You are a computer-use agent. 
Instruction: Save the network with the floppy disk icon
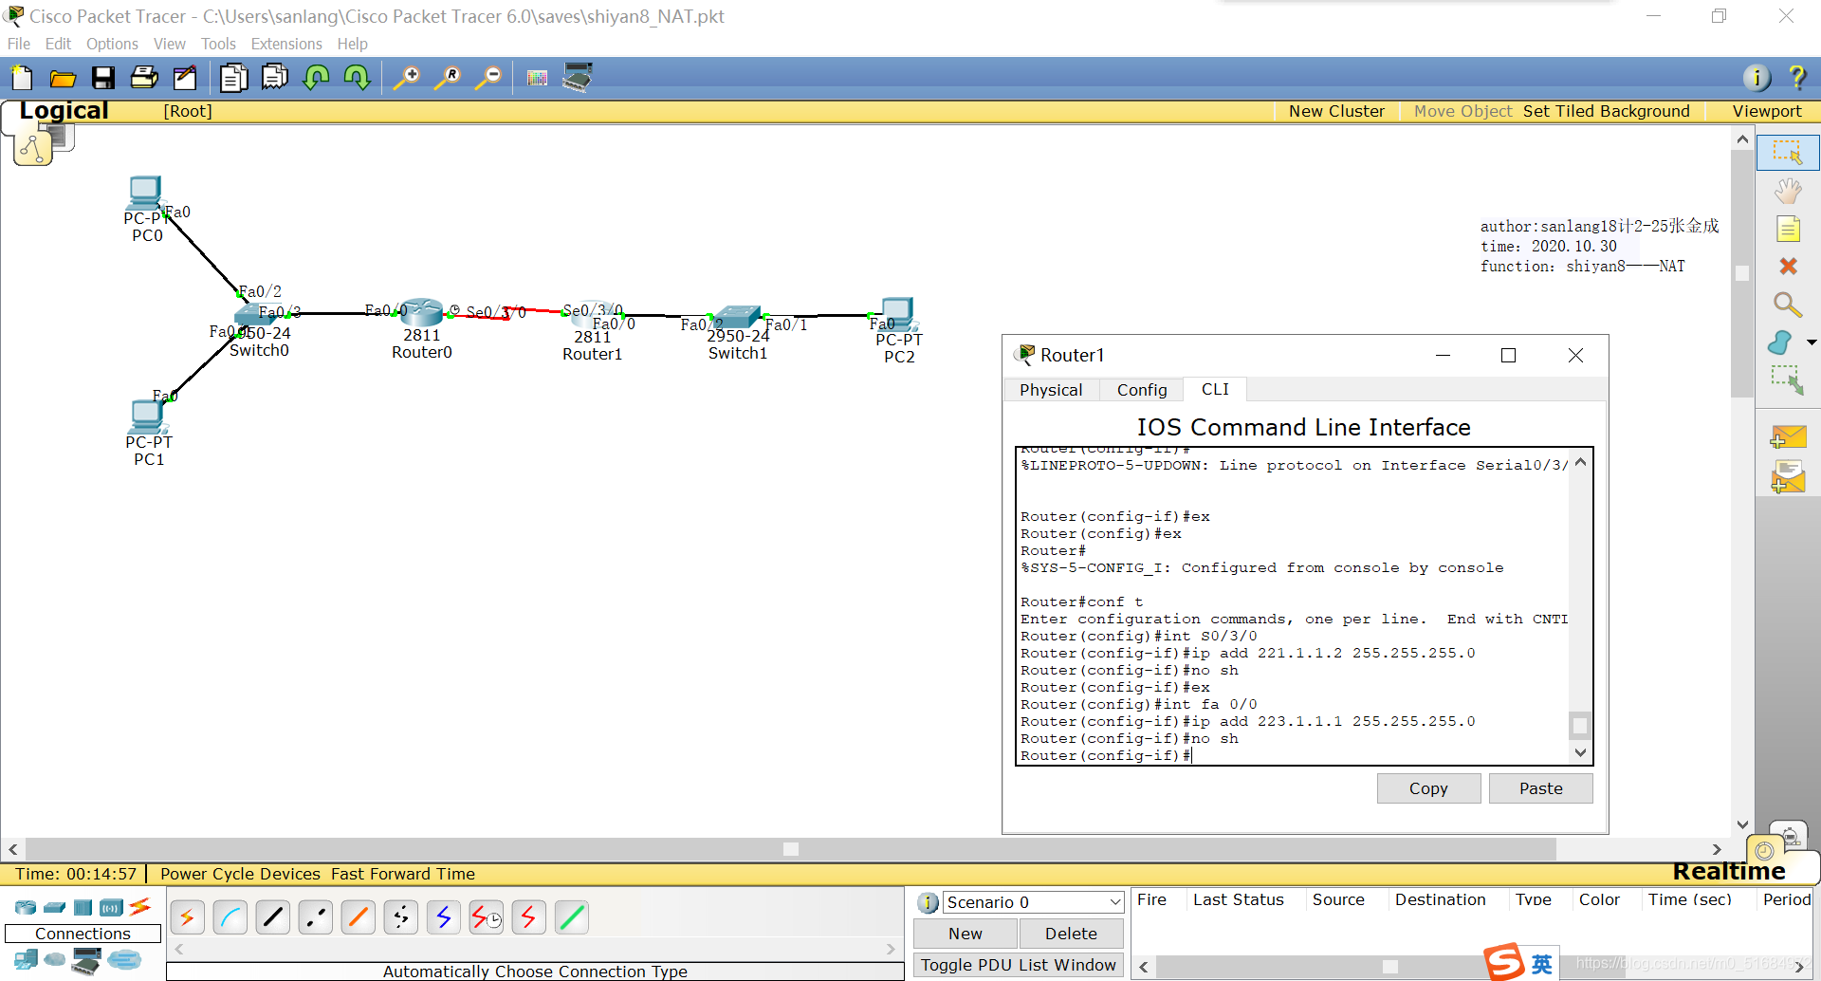[103, 78]
